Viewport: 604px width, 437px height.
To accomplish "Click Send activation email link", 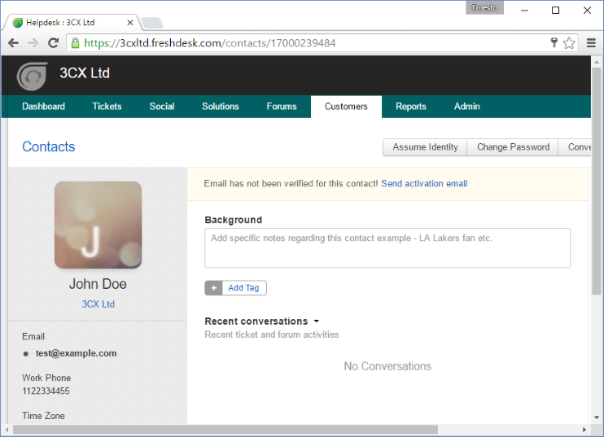I will 424,184.
